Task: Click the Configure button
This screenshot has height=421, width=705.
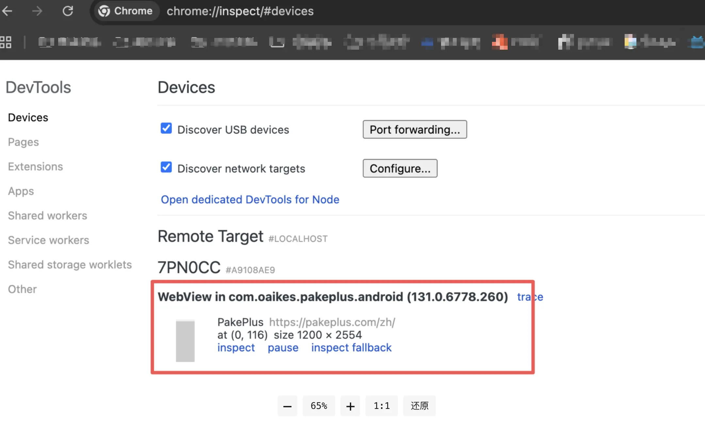Action: point(400,168)
